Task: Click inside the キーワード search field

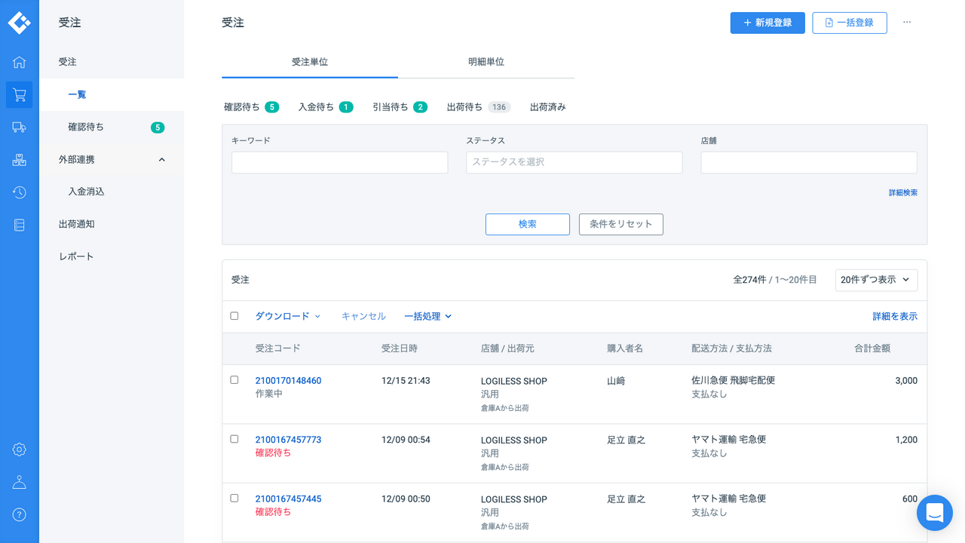Action: click(339, 162)
